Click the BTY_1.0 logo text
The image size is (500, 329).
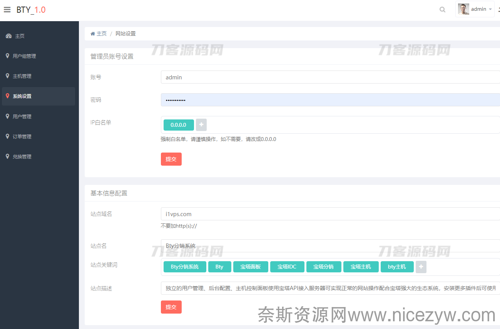(x=31, y=10)
